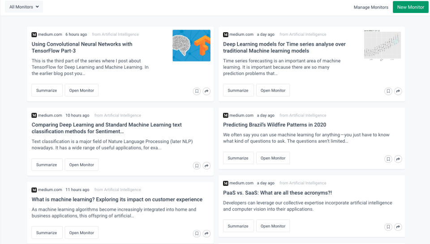This screenshot has height=244, width=430.
Task: Share the TensorFlow Part-3 article
Action: (x=206, y=91)
